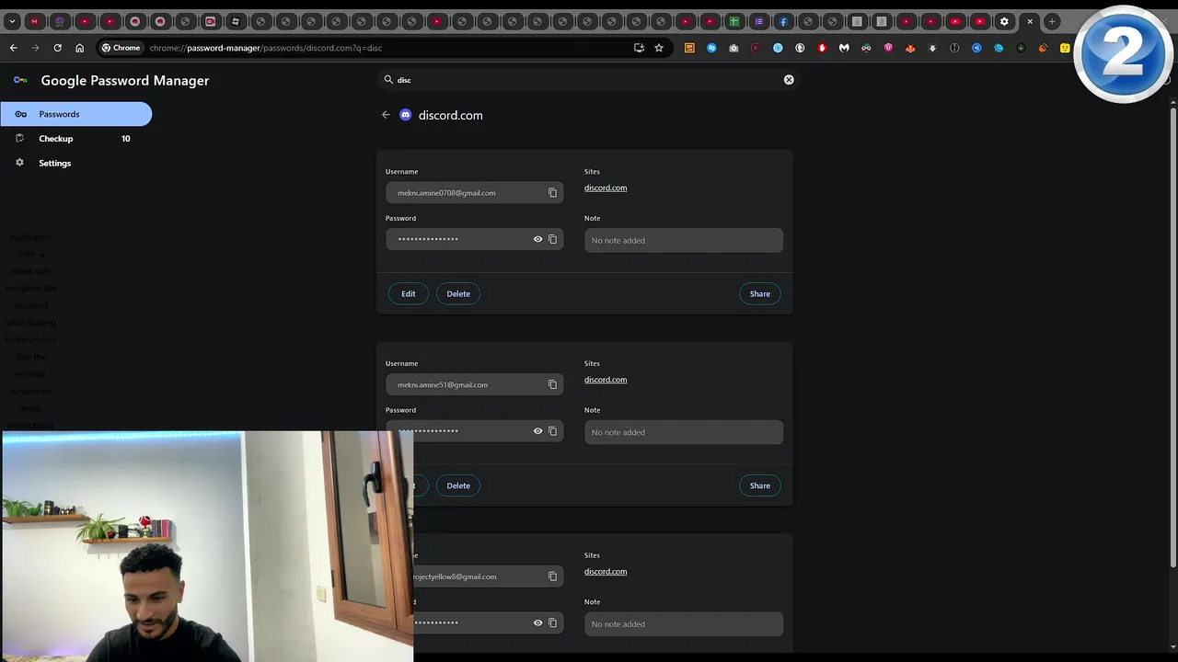Open the MetaMask fox extension
Viewport: 1178px width, 662px height.
coord(910,48)
